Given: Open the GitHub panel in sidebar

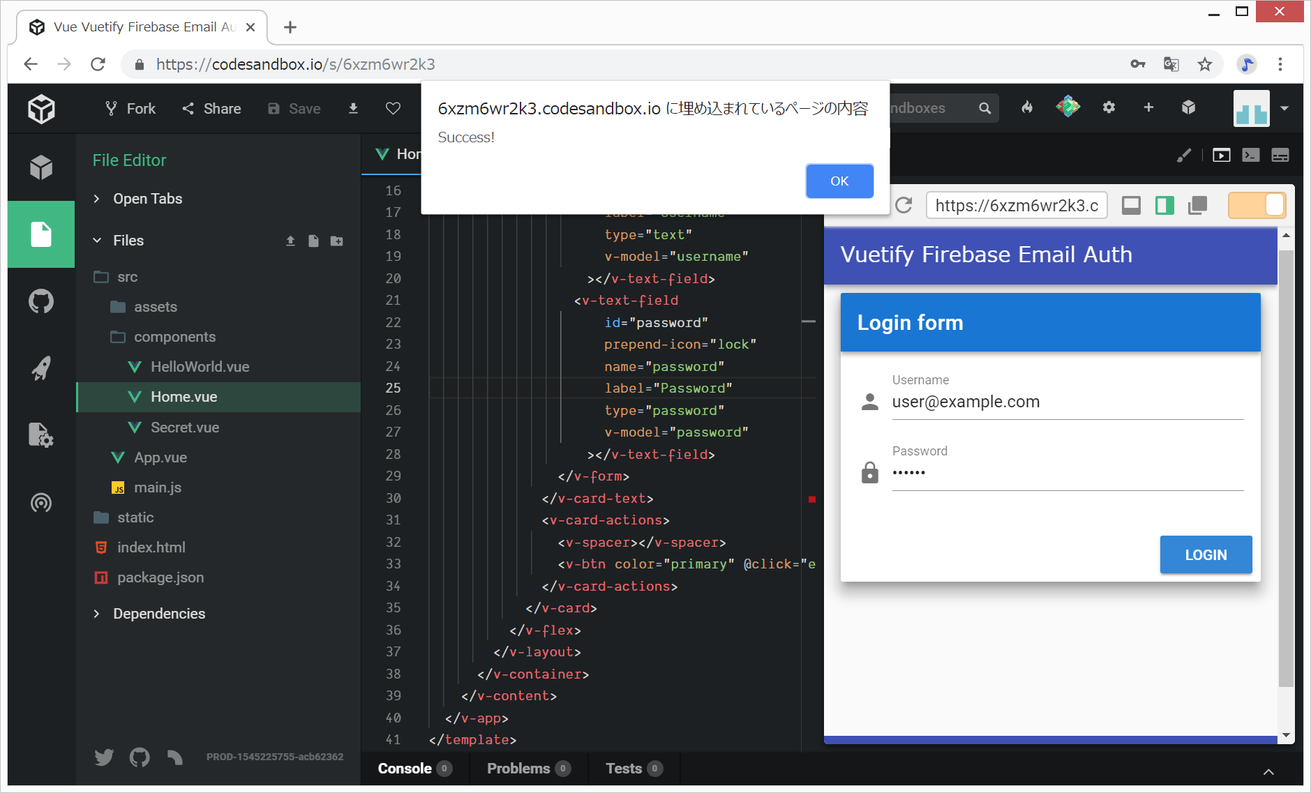Looking at the screenshot, I should (41, 301).
